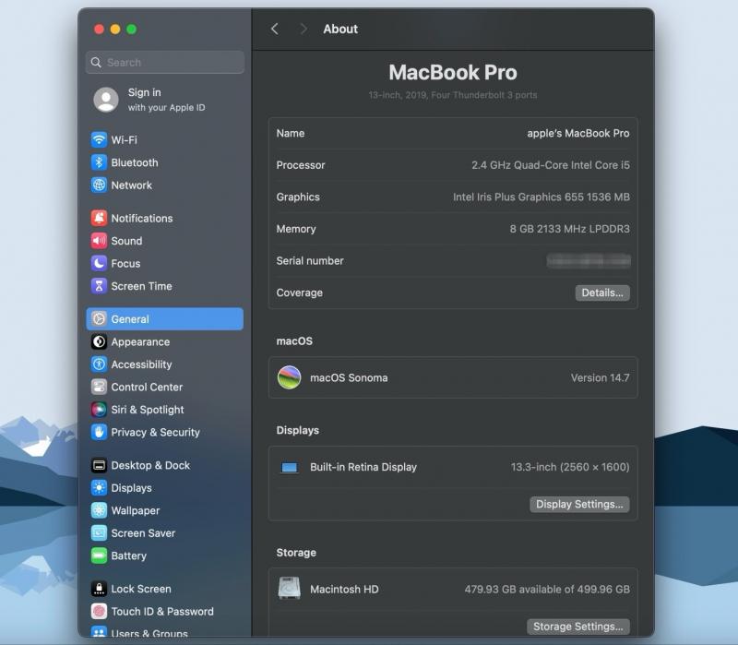
Task: Click the "Macintosh HD" label
Action: pyautogui.click(x=344, y=589)
